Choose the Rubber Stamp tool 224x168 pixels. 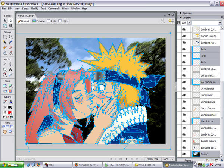pyautogui.click(x=10, y=53)
